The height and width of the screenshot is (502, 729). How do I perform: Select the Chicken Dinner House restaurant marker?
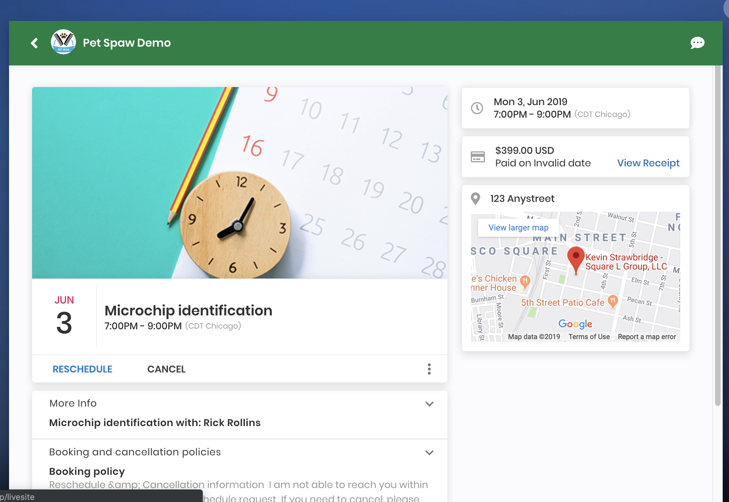pos(525,282)
